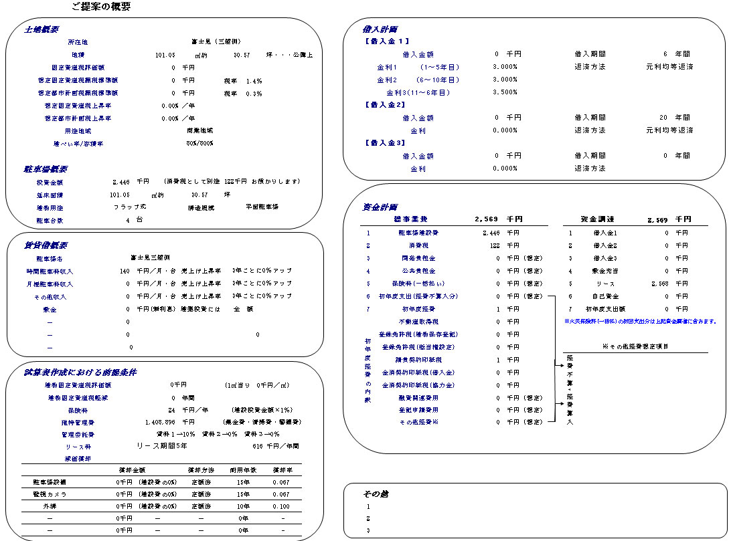Click the '融資関連費用' row label
The height and width of the screenshot is (541, 729).
pyautogui.click(x=418, y=398)
